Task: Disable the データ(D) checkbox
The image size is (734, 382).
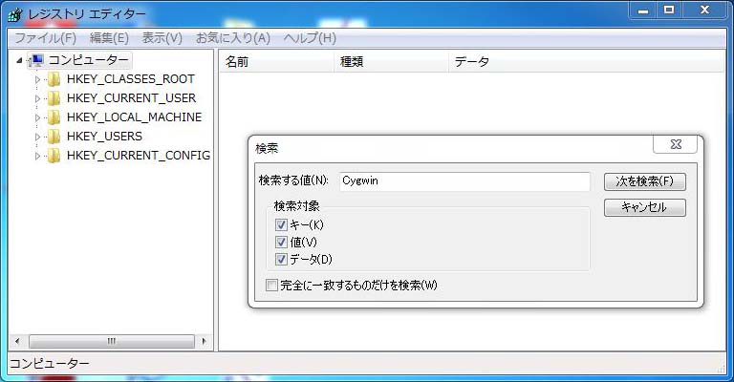Action: click(281, 260)
